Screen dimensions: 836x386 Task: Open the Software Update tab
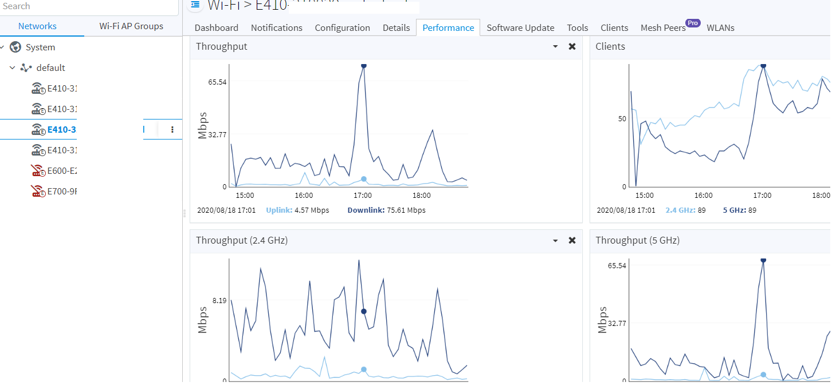click(x=520, y=27)
